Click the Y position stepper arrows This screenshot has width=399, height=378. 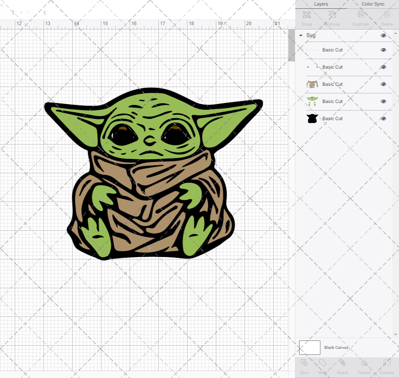[45, 12]
